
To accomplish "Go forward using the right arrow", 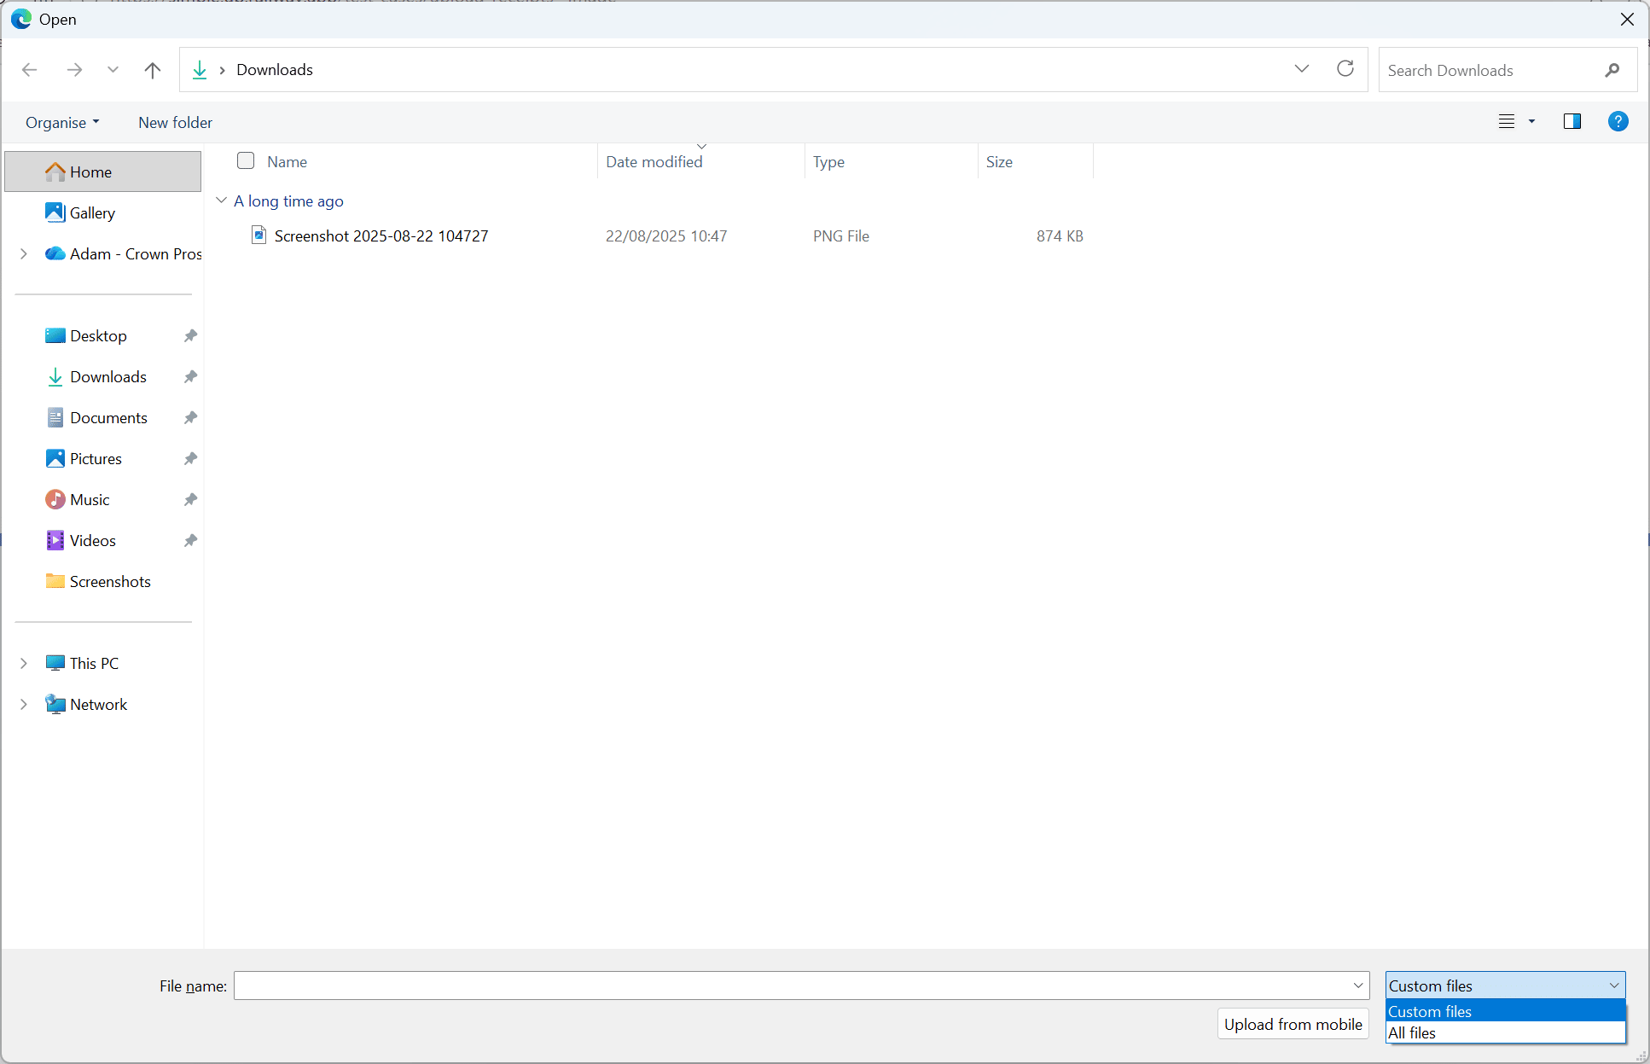I will tap(74, 70).
